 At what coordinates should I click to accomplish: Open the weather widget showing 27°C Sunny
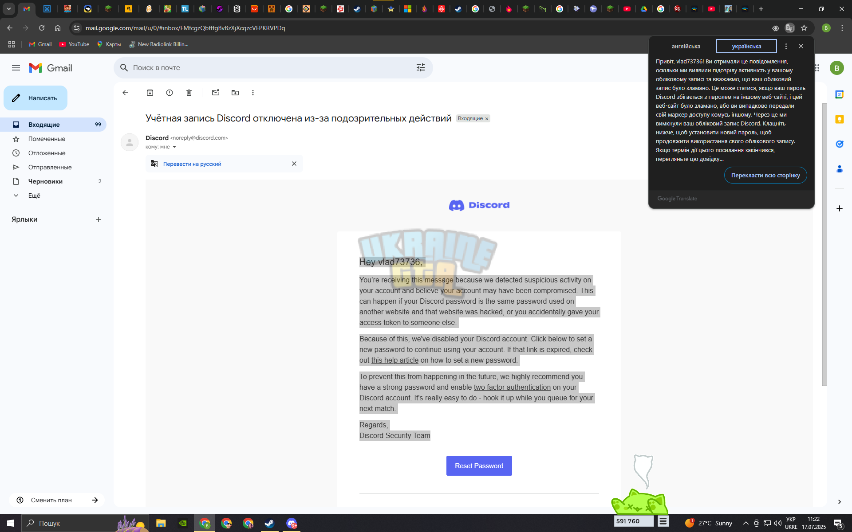708,523
